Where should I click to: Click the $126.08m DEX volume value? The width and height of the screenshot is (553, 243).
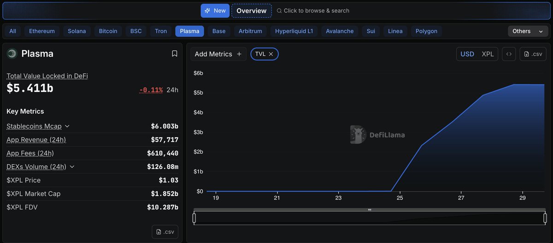163,167
